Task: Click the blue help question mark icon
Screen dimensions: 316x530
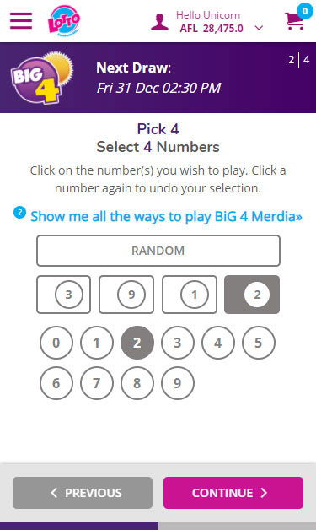Action: coord(19,213)
